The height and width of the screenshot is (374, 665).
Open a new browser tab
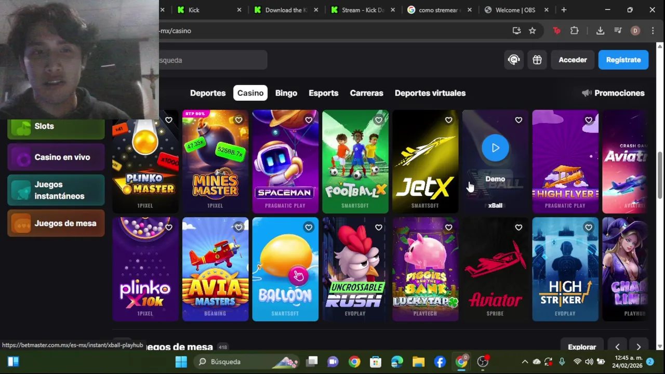pyautogui.click(x=564, y=10)
